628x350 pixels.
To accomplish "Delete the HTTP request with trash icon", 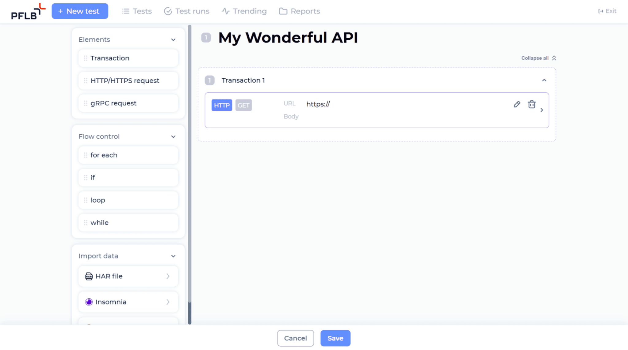I will [x=532, y=104].
